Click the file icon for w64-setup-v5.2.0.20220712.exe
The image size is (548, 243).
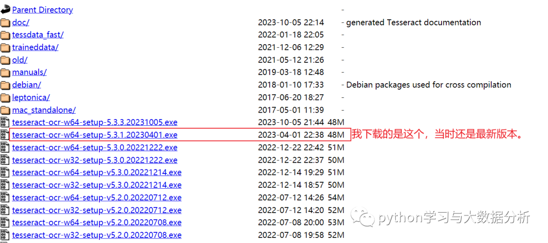(x=5, y=197)
